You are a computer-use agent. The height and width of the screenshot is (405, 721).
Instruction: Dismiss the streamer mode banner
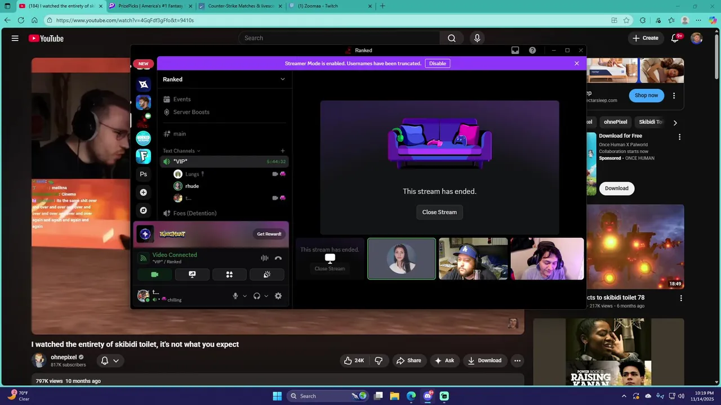[577, 64]
